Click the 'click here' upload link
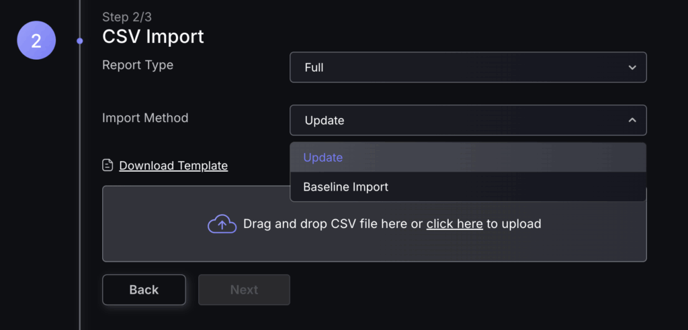 tap(454, 224)
